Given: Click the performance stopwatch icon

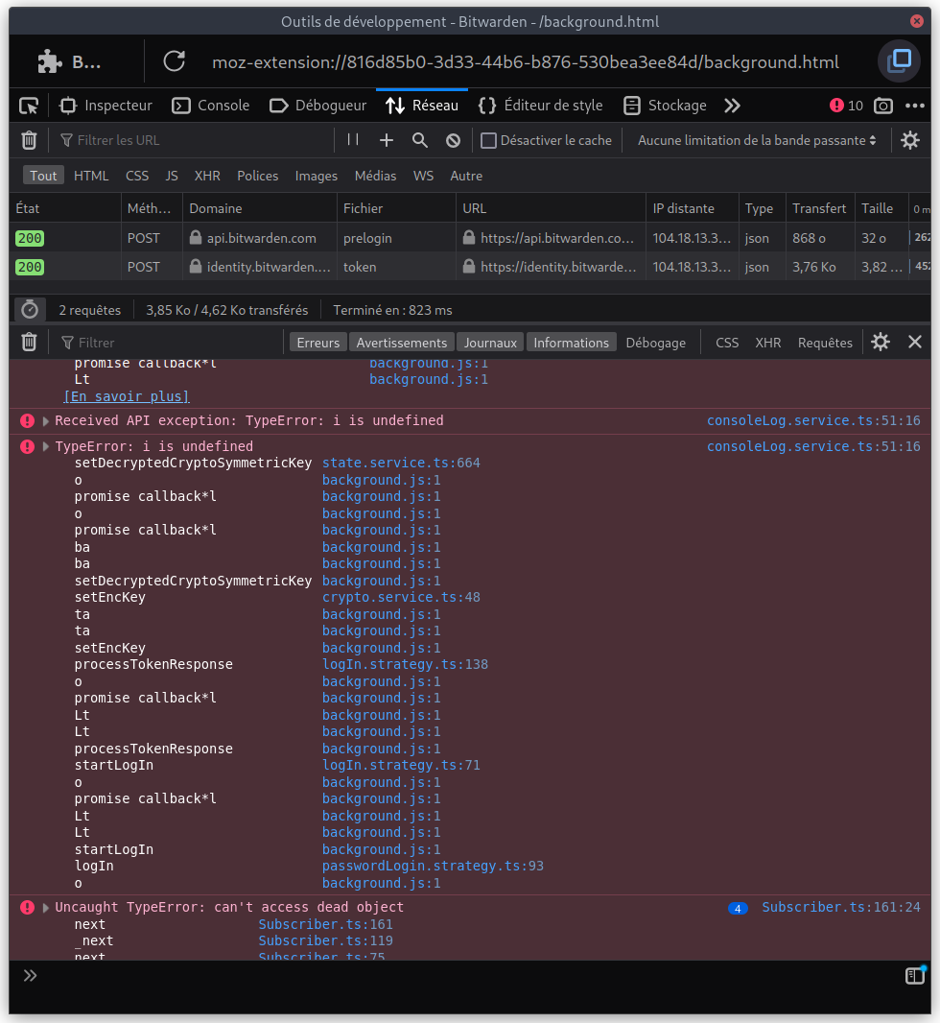Looking at the screenshot, I should point(28,309).
